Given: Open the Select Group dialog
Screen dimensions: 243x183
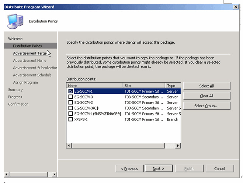Looking at the screenshot, I should [206, 106].
